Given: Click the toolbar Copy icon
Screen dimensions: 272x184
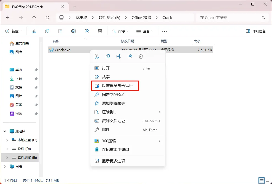Looking at the screenshot, I should pos(47,31).
